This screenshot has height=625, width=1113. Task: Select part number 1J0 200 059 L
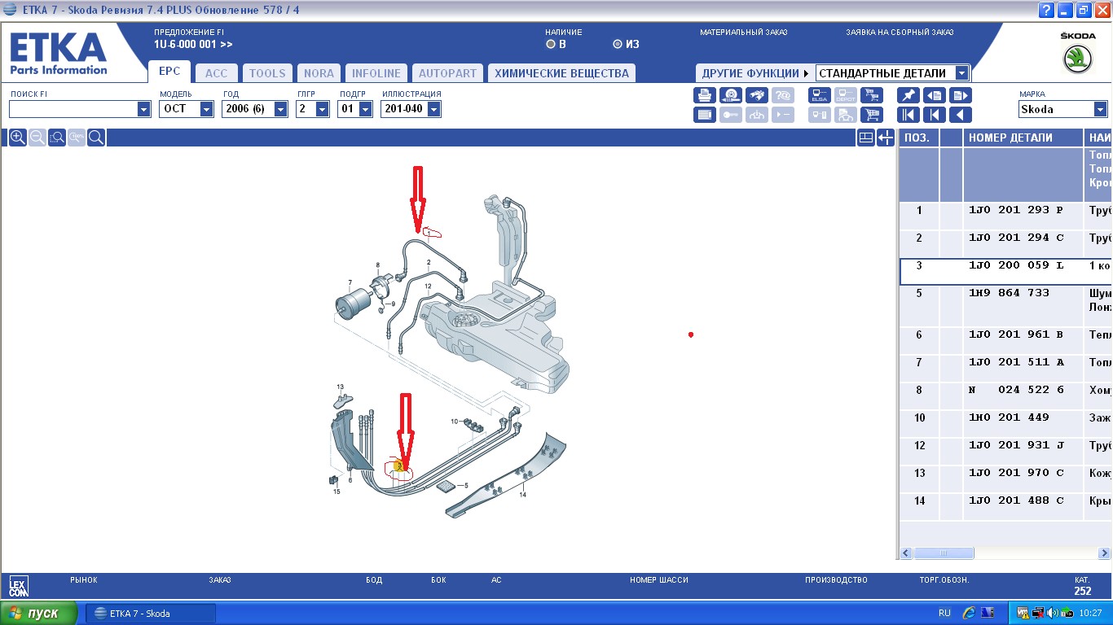[1016, 265]
